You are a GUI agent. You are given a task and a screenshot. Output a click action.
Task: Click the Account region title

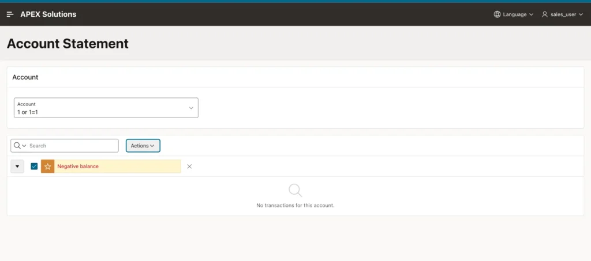[x=25, y=77]
